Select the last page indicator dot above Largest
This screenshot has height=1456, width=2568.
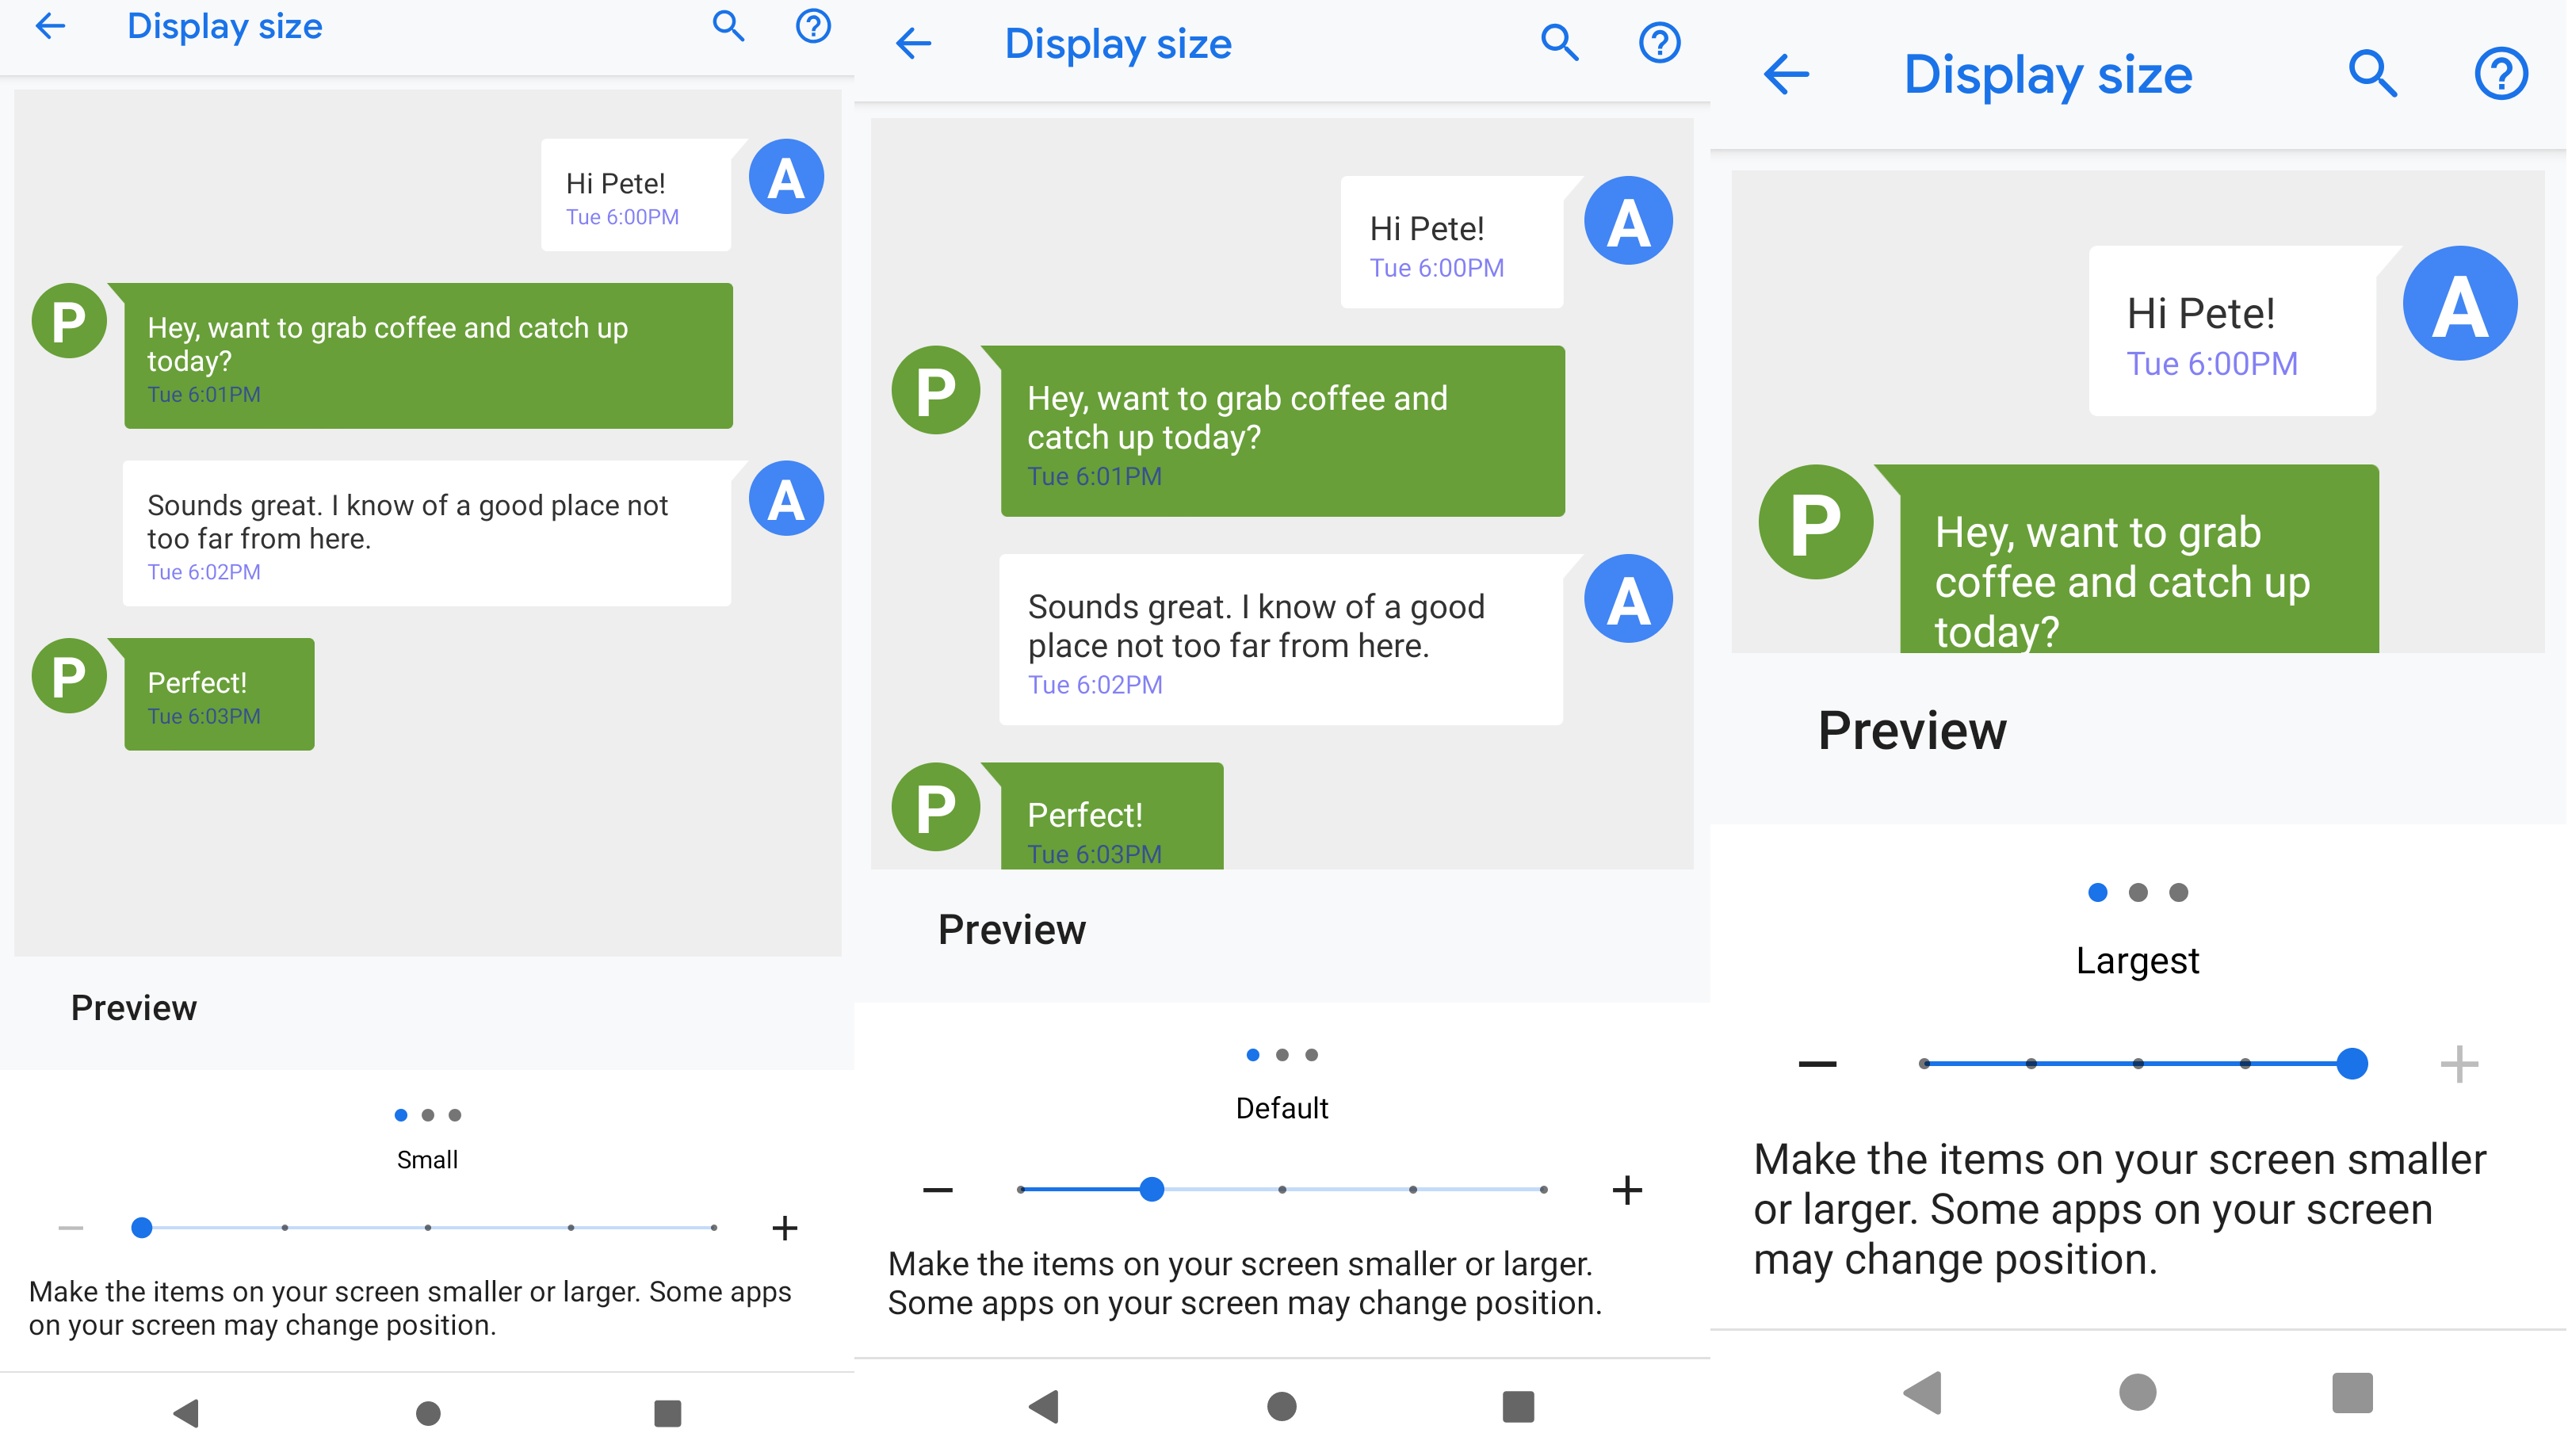2178,893
